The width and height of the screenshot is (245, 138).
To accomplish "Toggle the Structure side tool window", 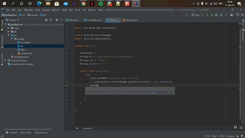I will point(2,41).
